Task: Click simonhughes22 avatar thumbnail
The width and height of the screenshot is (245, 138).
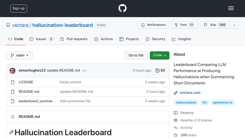Action: point(13,71)
